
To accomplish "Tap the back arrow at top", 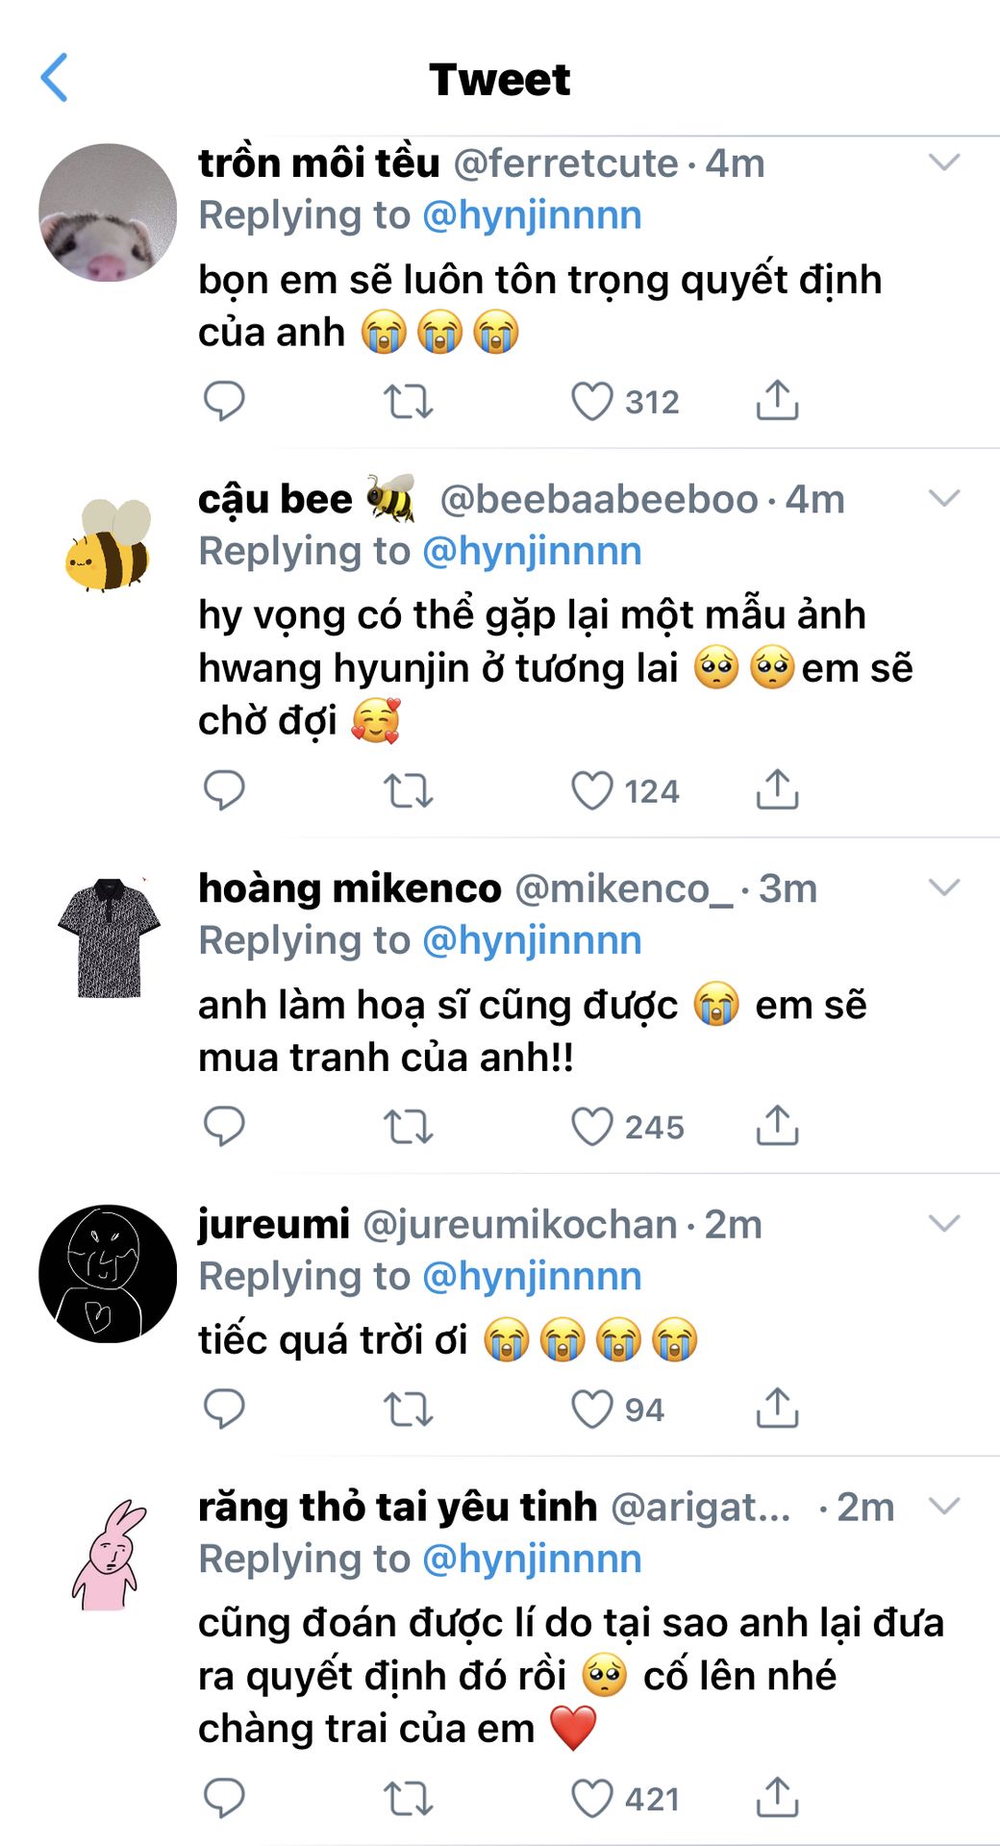I will point(55,78).
